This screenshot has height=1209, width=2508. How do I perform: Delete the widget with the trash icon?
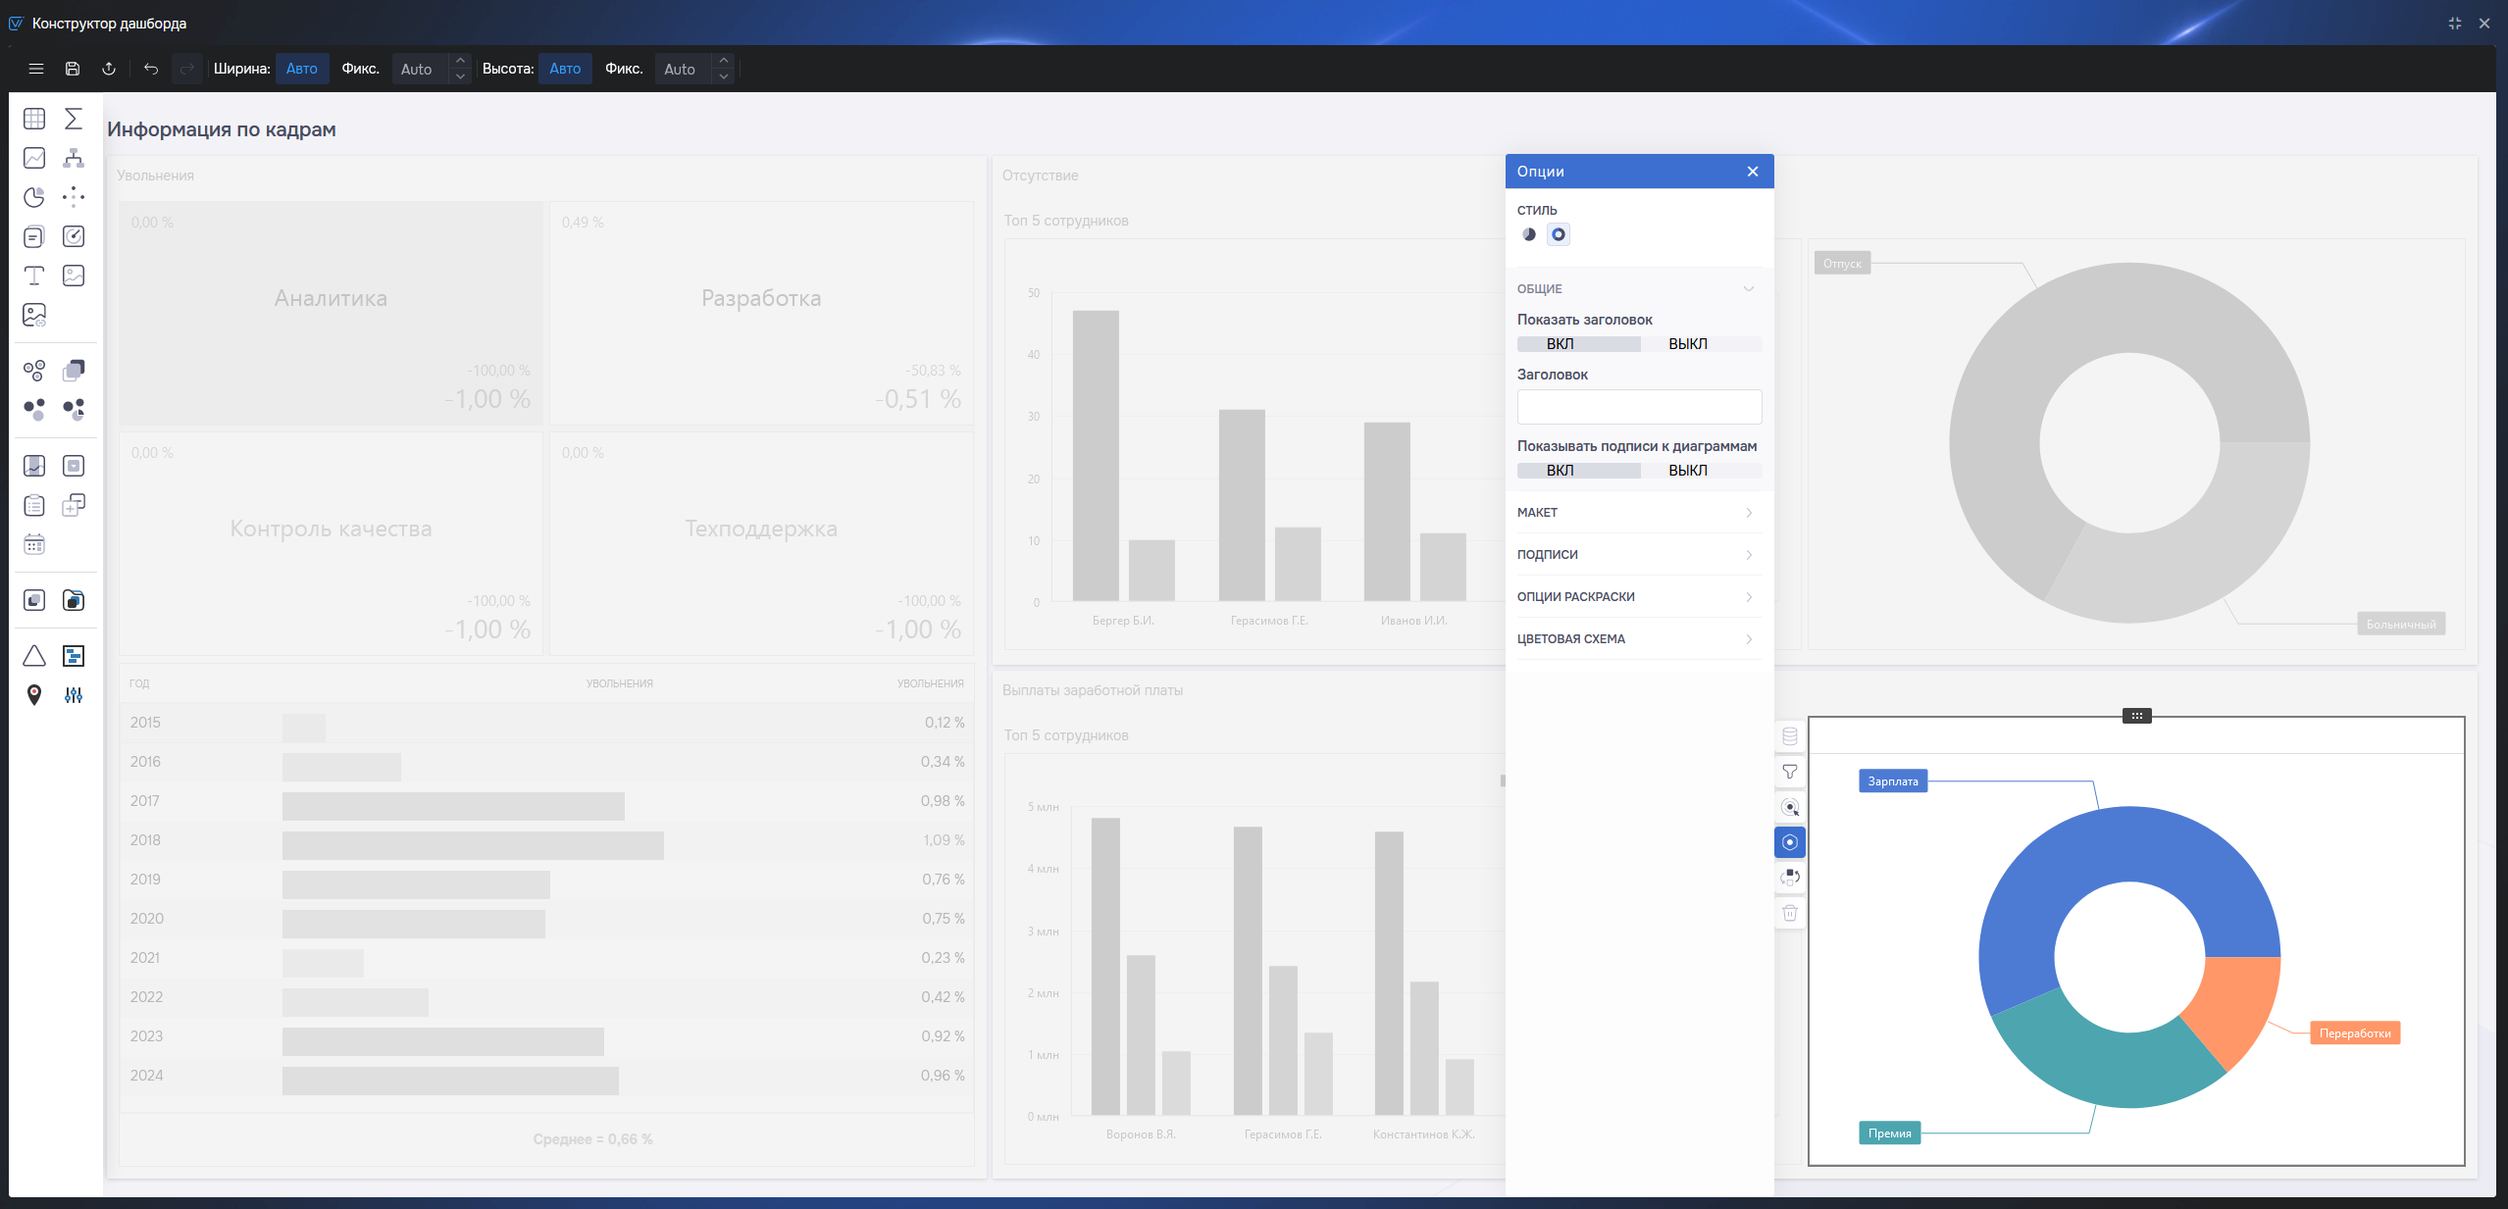click(x=1790, y=913)
